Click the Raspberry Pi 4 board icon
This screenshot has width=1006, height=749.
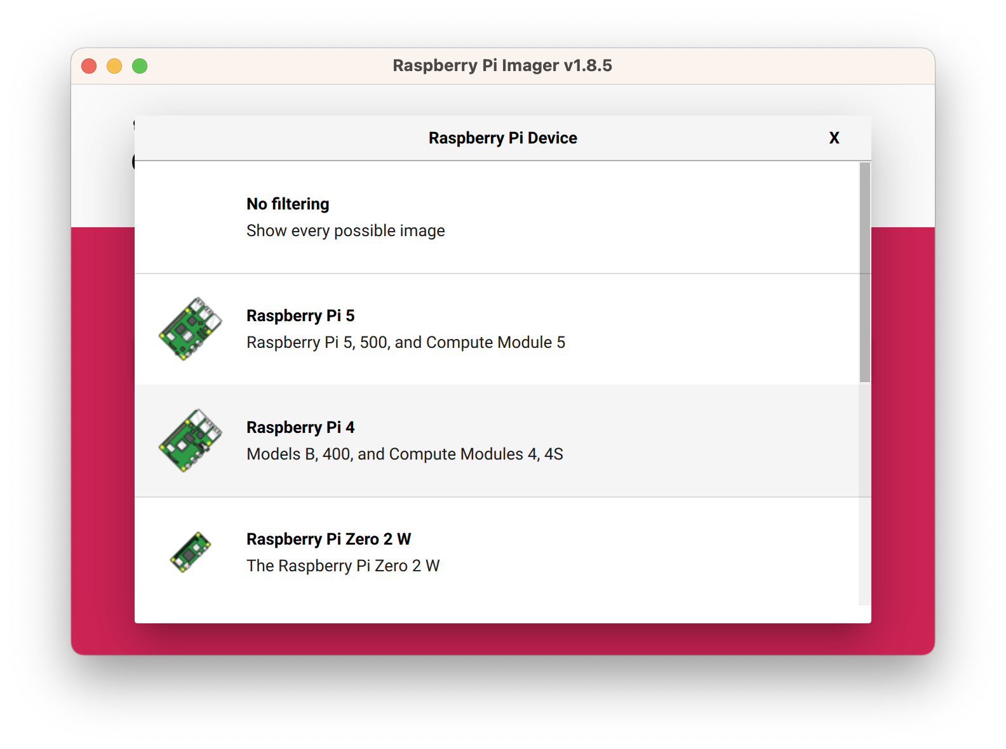coord(191,441)
